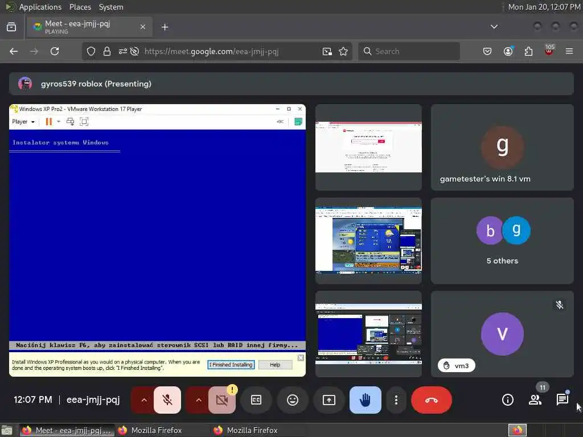Screen dimensions: 583x437
Task: Switch to Meet - eea-jmjj-pqj taskbar window
Action: (x=67, y=430)
